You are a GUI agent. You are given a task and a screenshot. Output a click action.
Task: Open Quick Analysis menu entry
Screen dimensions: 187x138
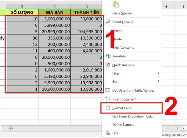[x=123, y=65]
